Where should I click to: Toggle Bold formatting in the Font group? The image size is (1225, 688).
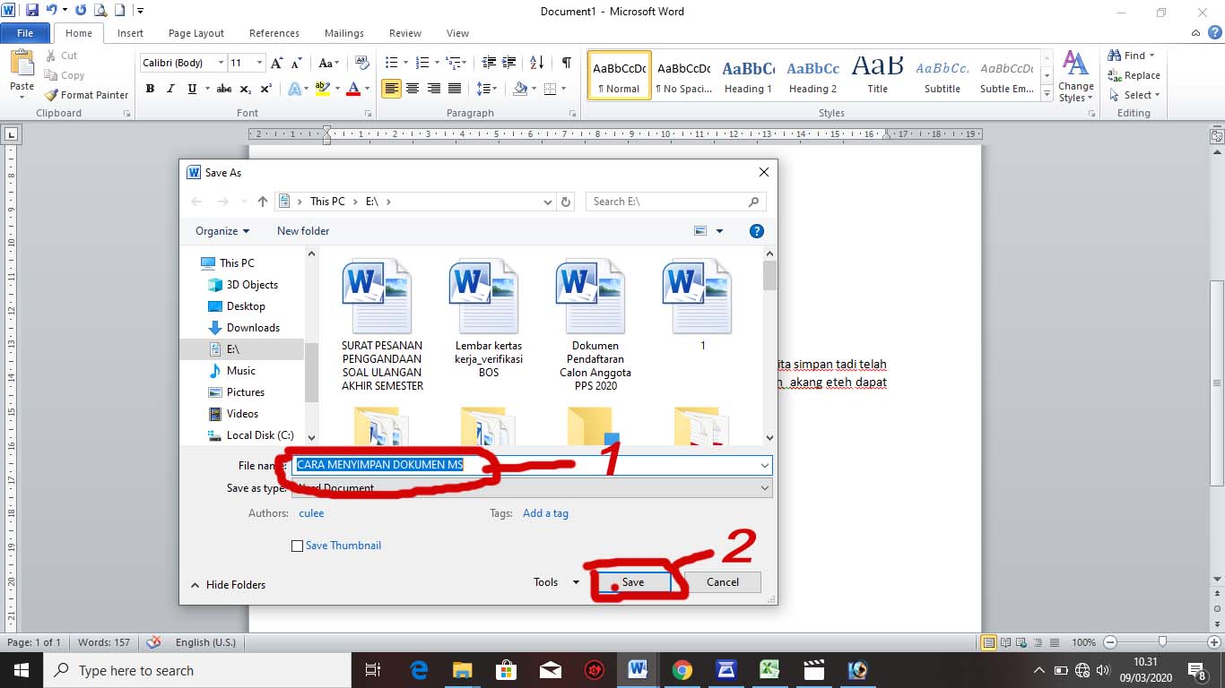150,89
